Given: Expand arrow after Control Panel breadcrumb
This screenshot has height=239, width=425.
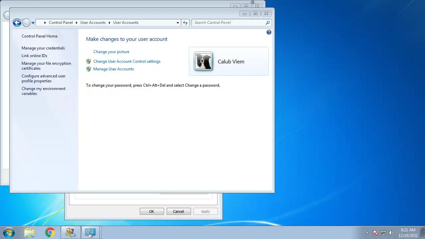Looking at the screenshot, I should (x=77, y=23).
